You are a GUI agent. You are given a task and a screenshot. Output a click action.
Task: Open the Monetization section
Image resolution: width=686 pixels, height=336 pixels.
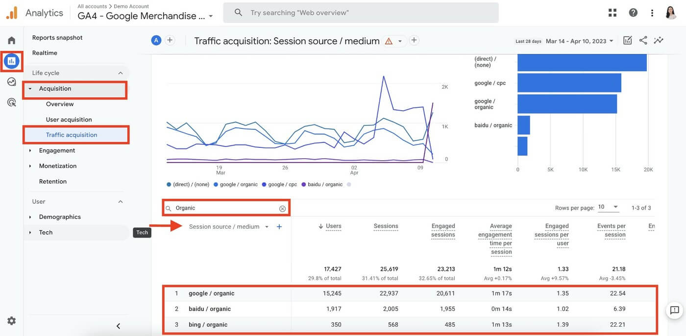pos(57,166)
